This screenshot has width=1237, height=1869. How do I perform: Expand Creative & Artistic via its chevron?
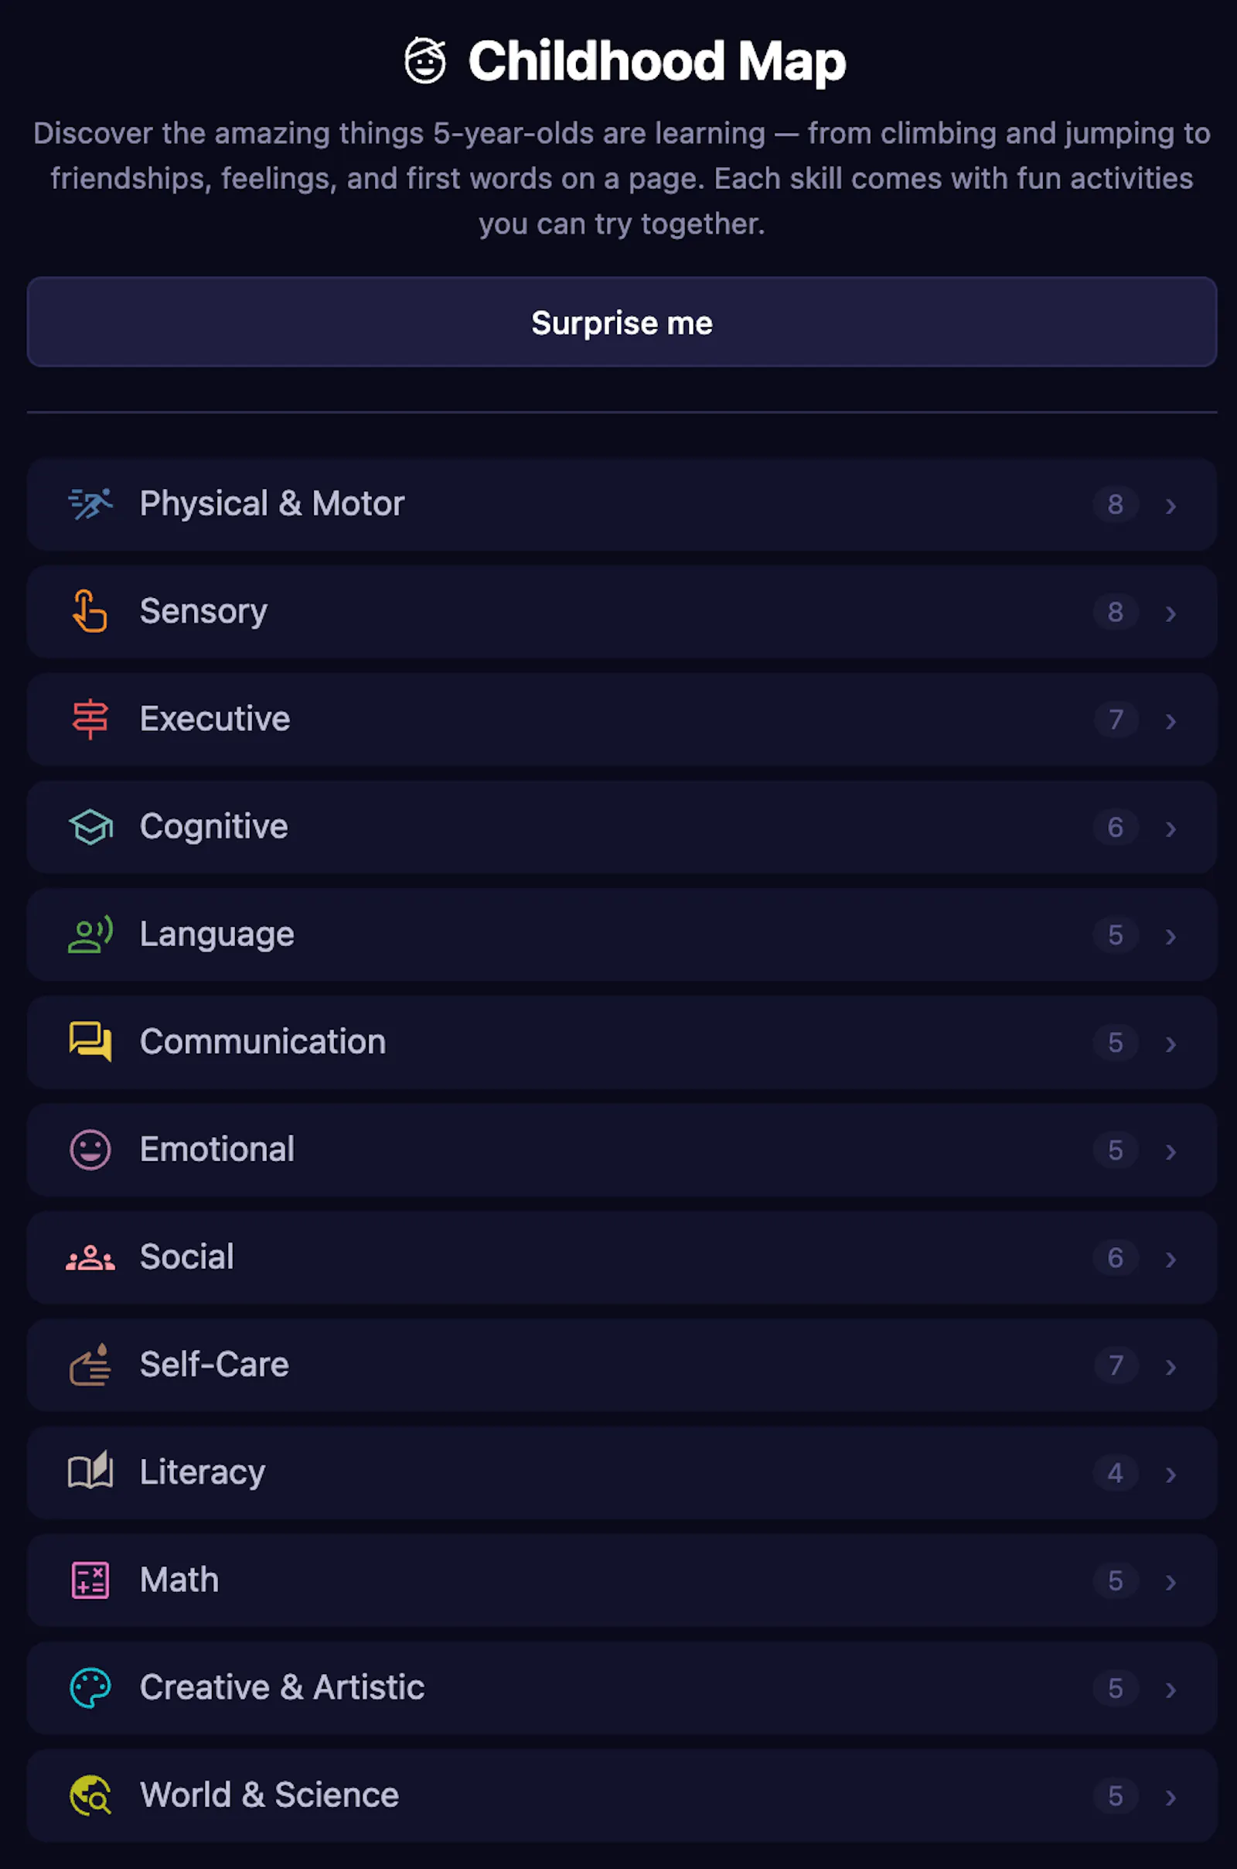(x=1171, y=1690)
